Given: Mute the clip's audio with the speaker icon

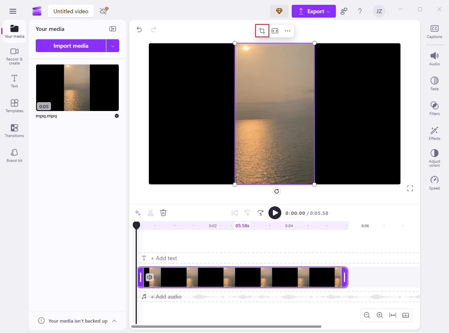Looking at the screenshot, I should (x=149, y=277).
